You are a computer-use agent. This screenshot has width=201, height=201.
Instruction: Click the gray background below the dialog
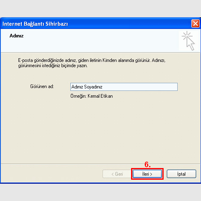coord(100,193)
